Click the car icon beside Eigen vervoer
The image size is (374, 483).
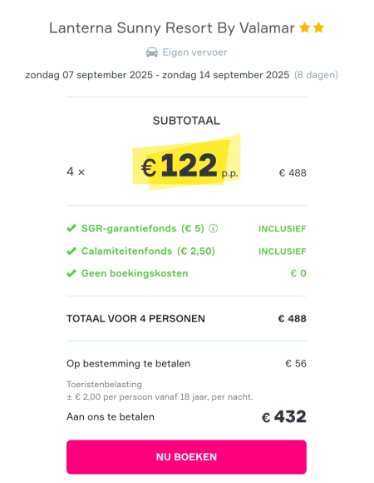point(152,52)
